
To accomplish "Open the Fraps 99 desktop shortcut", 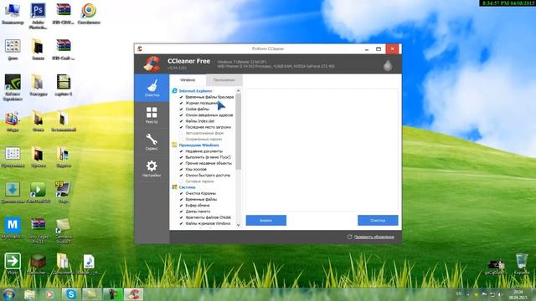I will (x=64, y=191).
